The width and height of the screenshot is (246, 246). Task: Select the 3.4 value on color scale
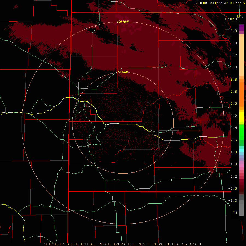tap(234, 128)
